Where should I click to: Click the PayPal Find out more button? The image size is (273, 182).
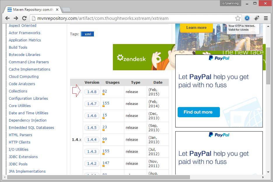tap(199, 112)
